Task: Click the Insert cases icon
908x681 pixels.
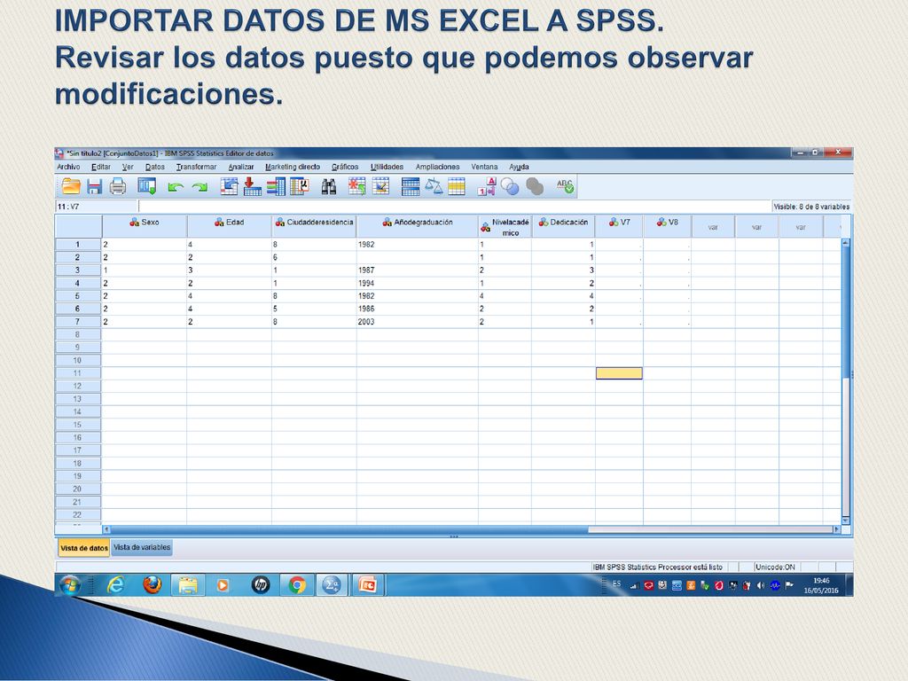Action: point(356,186)
